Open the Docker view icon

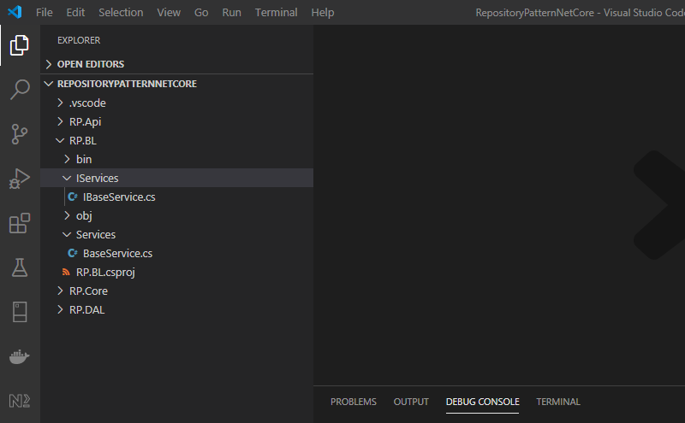[19, 356]
